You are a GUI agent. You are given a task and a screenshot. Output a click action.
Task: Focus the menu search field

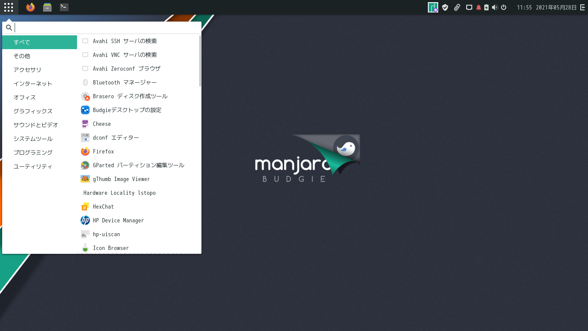click(x=102, y=28)
